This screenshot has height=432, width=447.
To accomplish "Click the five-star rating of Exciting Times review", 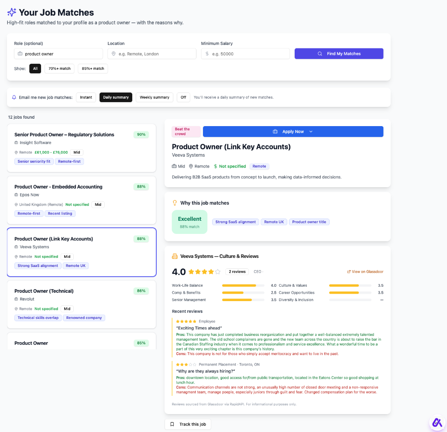I will 186,321.
